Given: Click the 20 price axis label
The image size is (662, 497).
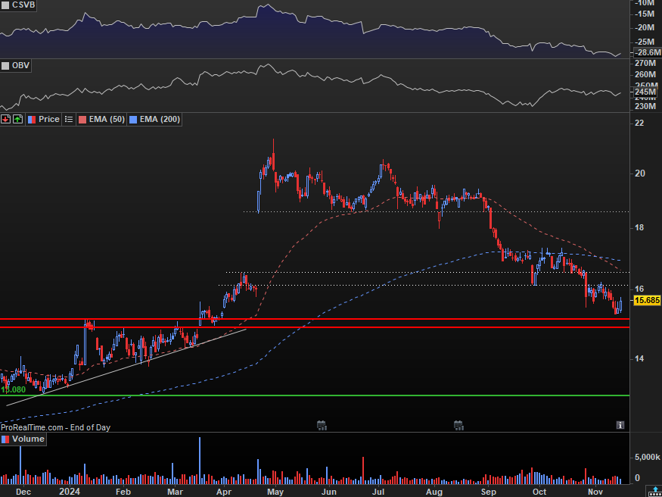Looking at the screenshot, I should [639, 173].
